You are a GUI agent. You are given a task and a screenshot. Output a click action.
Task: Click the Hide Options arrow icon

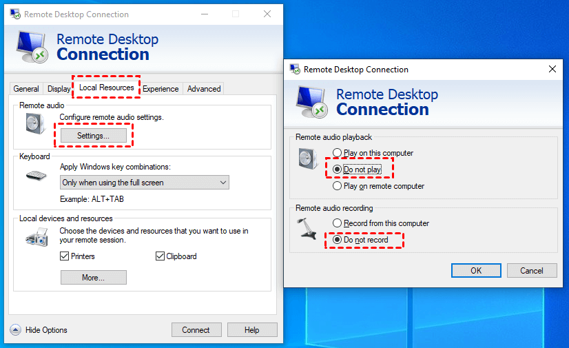(x=15, y=329)
